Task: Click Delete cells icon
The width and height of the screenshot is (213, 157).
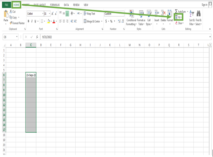Action: coord(163,13)
